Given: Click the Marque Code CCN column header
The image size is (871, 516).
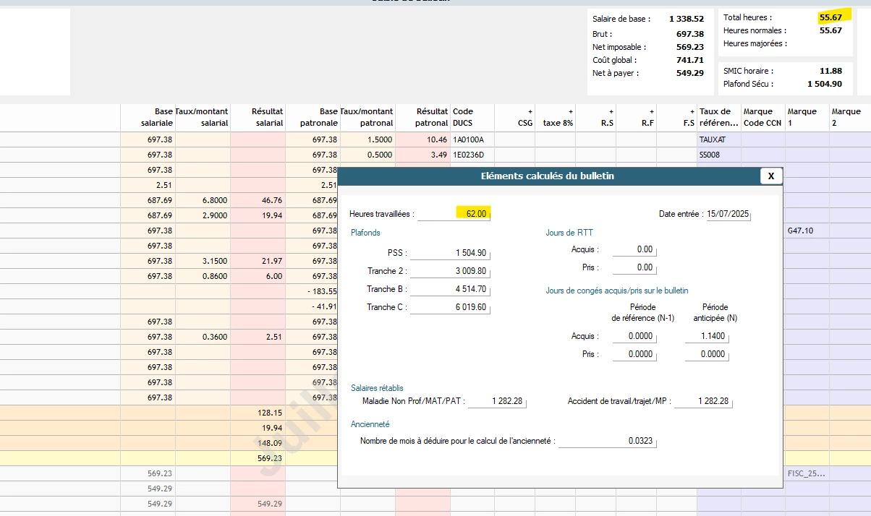Looking at the screenshot, I should coord(762,117).
